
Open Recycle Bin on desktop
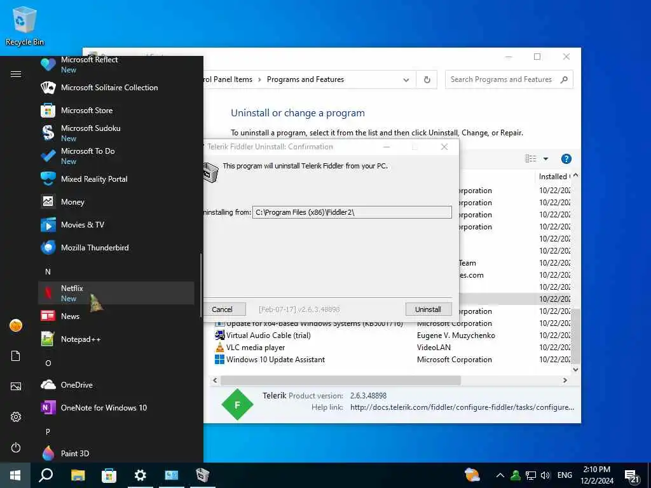[x=25, y=25]
